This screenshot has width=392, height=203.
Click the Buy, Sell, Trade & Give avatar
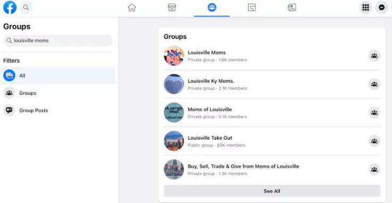tap(174, 169)
